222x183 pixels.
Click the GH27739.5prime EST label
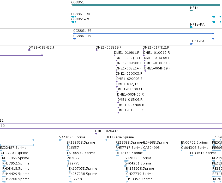point(140,174)
